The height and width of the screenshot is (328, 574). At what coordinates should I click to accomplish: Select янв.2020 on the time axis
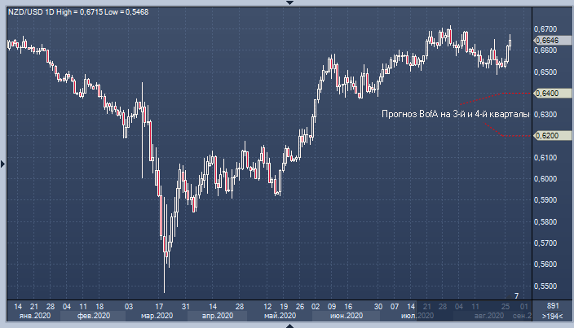(34, 316)
